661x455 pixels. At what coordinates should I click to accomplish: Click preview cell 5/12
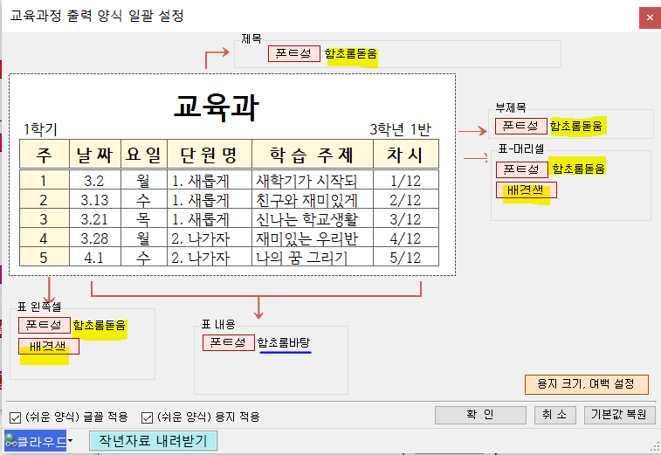(x=405, y=258)
